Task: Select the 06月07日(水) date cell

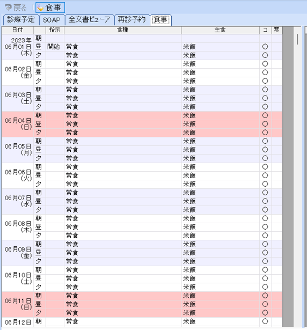Action: pyautogui.click(x=18, y=201)
